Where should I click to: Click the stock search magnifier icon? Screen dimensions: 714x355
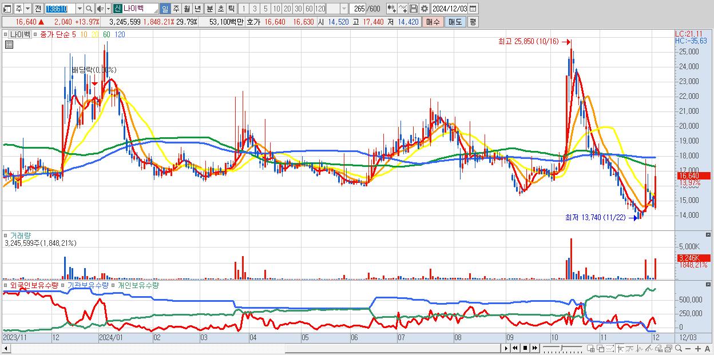pos(90,9)
